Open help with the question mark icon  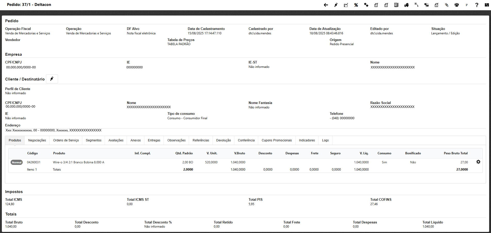[x=477, y=5]
